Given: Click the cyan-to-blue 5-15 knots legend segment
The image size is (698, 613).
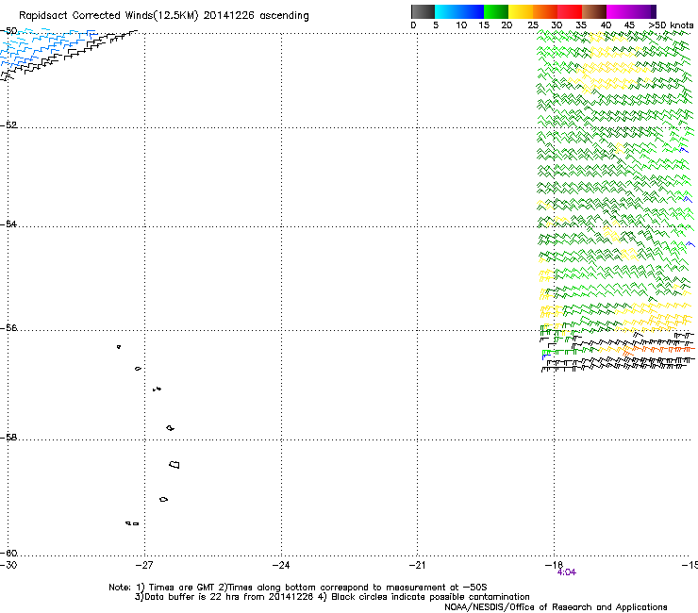Looking at the screenshot, I should point(459,11).
